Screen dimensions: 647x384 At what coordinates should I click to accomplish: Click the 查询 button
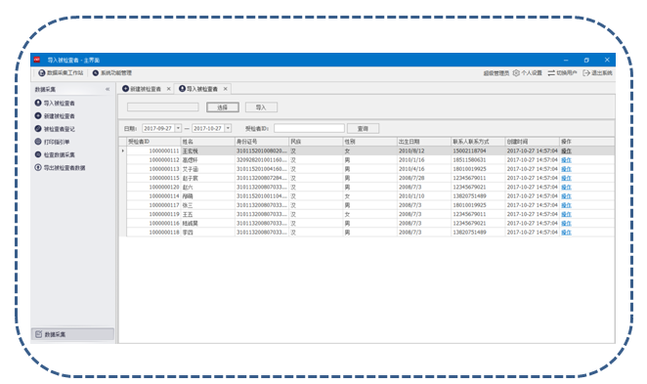[363, 128]
